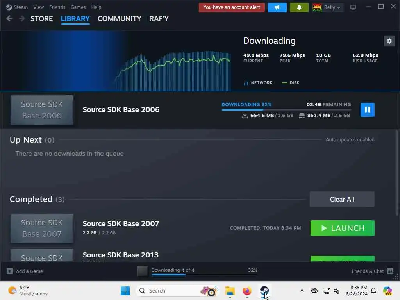Show hidden system tray icons
The width and height of the screenshot is (400, 300).
302,291
